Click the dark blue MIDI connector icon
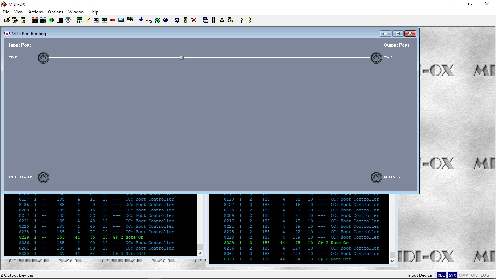The width and height of the screenshot is (496, 279). click(166, 20)
